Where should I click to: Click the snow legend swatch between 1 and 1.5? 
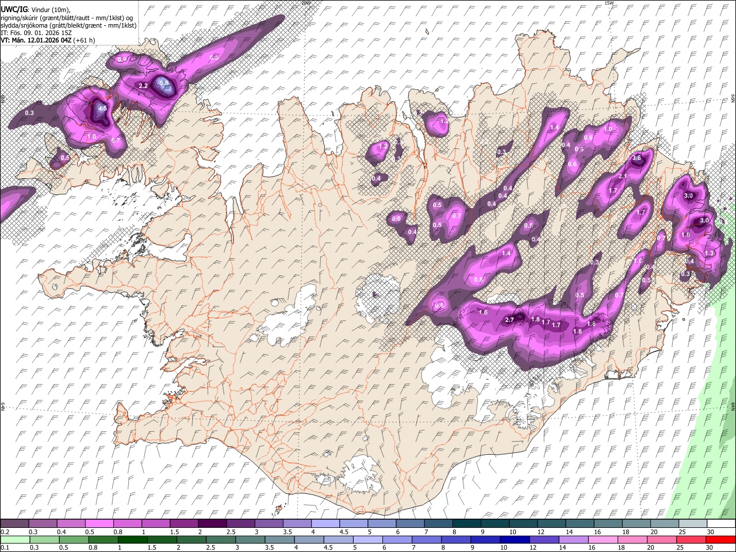tap(156, 524)
